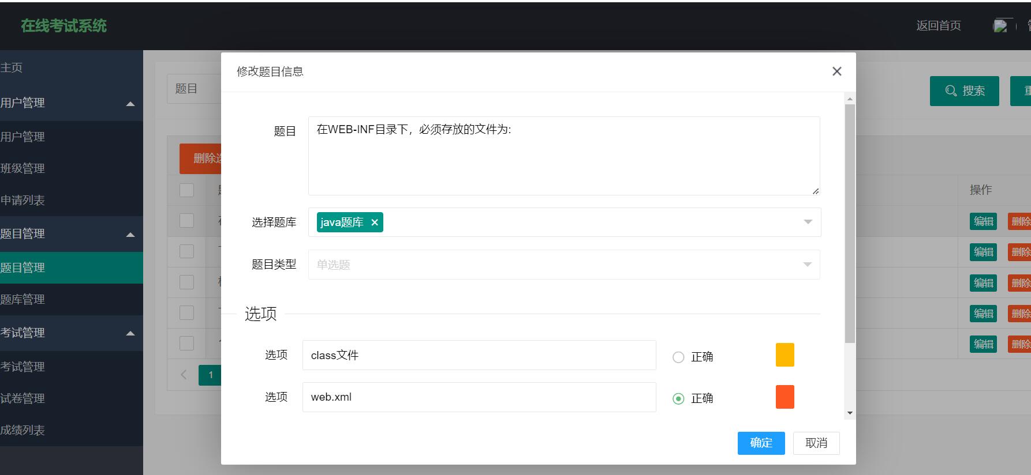Click the dialog scrollbar down arrow
1031x475 pixels.
(x=850, y=413)
